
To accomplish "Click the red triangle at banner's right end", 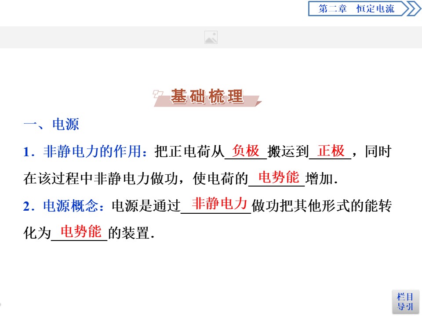I will click(258, 103).
